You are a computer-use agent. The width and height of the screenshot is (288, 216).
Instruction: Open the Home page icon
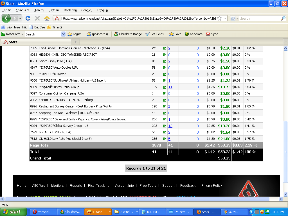[x=47, y=18]
